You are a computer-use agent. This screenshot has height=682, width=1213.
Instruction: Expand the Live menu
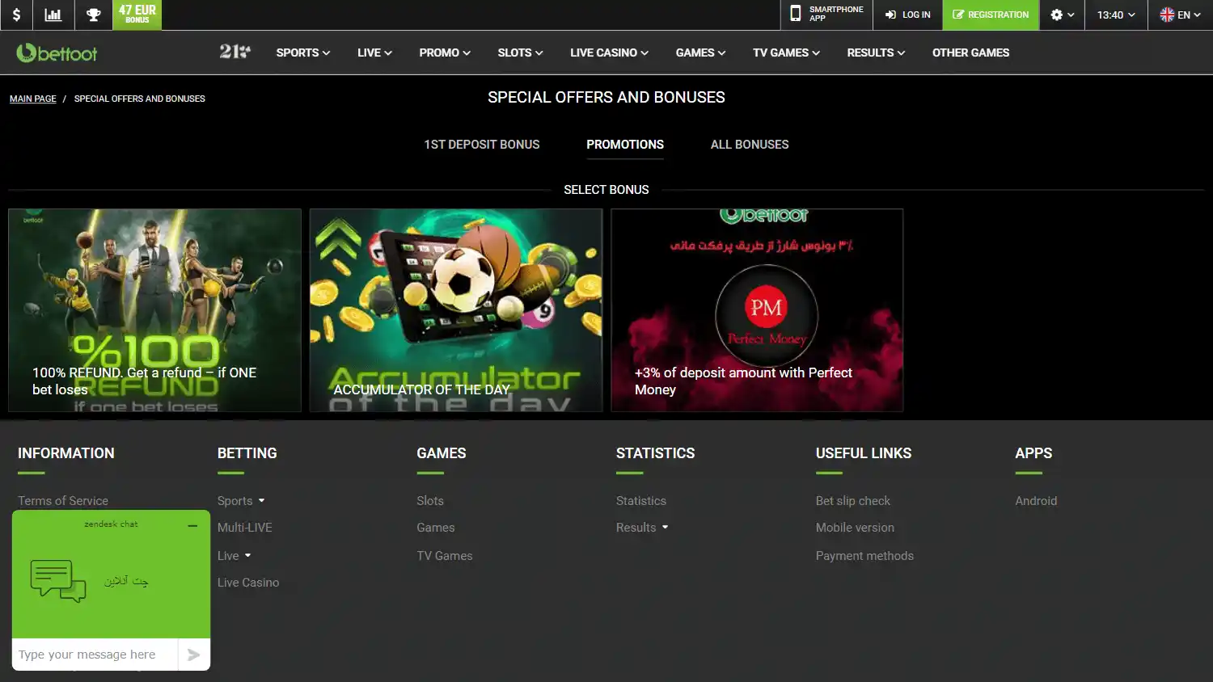pos(374,53)
